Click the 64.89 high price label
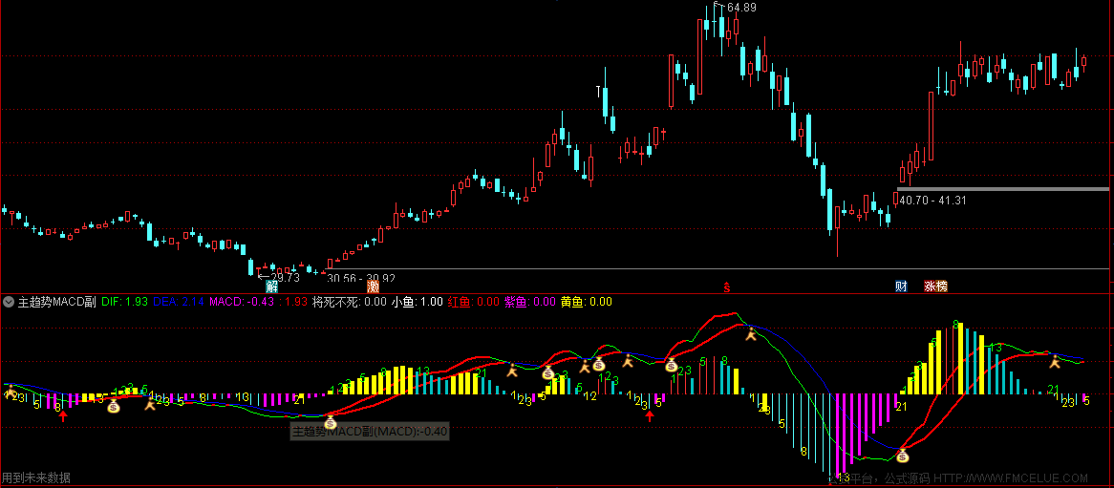This screenshot has height=488, width=1114. [741, 8]
